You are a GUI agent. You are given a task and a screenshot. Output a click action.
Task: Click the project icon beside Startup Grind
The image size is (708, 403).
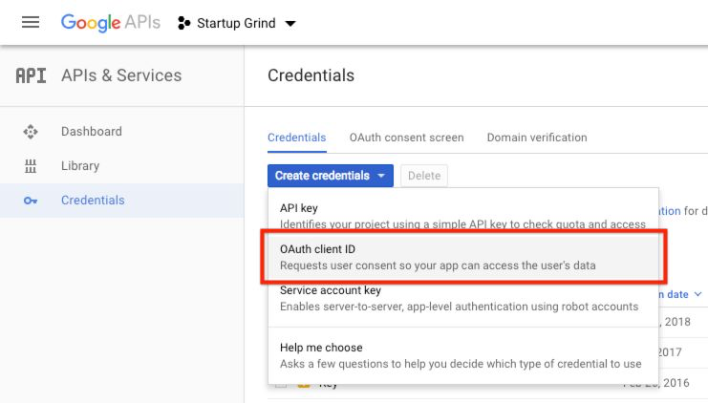click(x=185, y=23)
